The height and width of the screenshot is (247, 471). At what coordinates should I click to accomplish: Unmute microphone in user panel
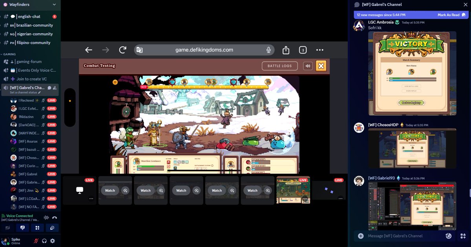click(x=37, y=241)
